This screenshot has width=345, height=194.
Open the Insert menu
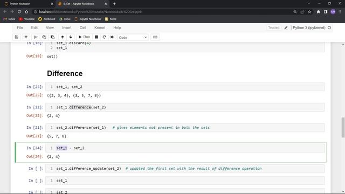coord(67,27)
